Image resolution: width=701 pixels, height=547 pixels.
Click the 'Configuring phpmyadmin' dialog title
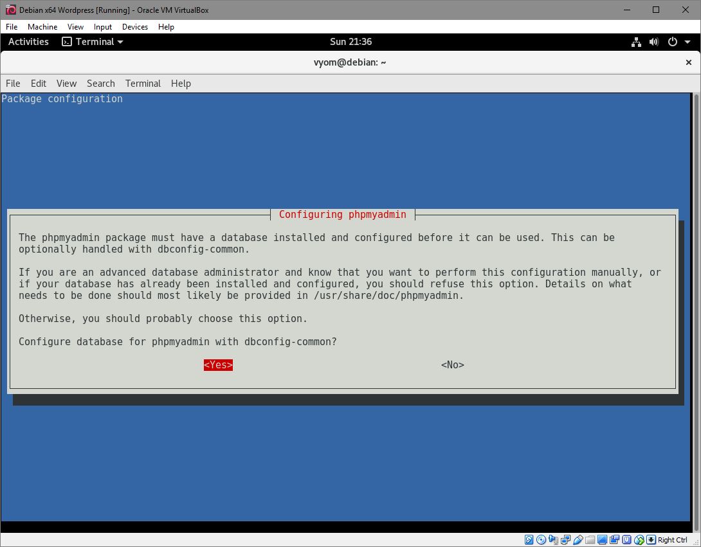click(x=342, y=215)
